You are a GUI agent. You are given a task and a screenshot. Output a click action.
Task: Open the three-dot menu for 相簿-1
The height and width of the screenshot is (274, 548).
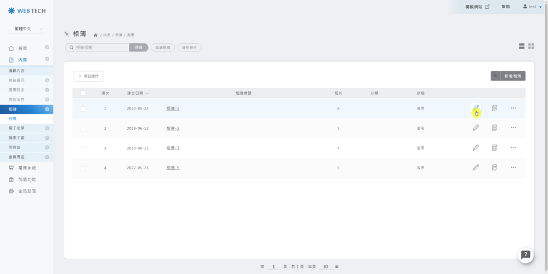(513, 108)
